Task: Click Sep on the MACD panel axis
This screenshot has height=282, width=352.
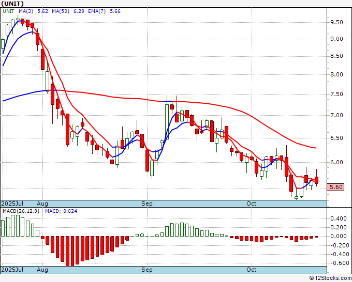Action: pyautogui.click(x=147, y=270)
